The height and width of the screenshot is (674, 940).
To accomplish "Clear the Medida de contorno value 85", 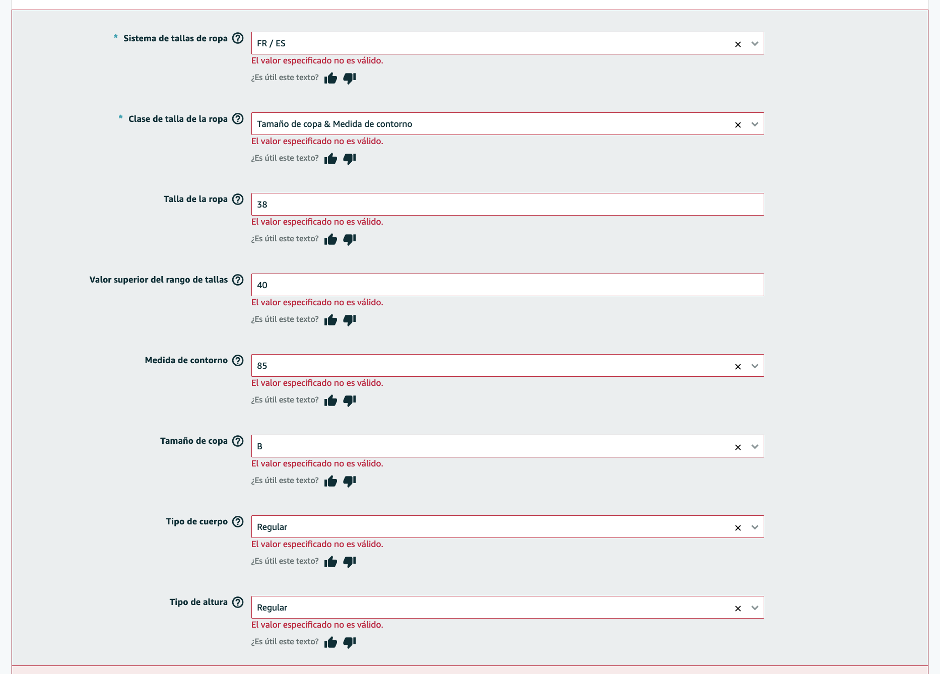I will pyautogui.click(x=738, y=367).
